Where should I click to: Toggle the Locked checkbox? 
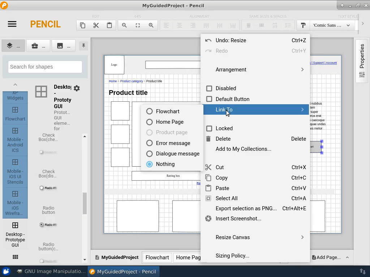tap(209, 128)
